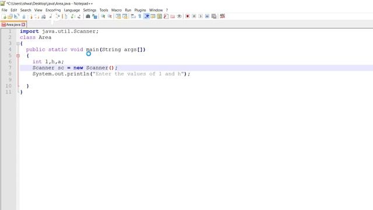Select the Area.java tab
This screenshot has height=210, width=373.
coord(13,24)
